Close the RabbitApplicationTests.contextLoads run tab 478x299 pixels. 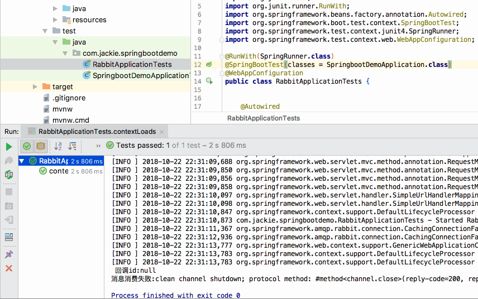click(x=162, y=132)
